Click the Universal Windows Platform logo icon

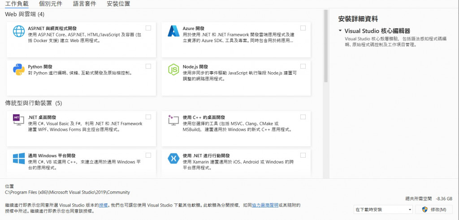click(19, 158)
